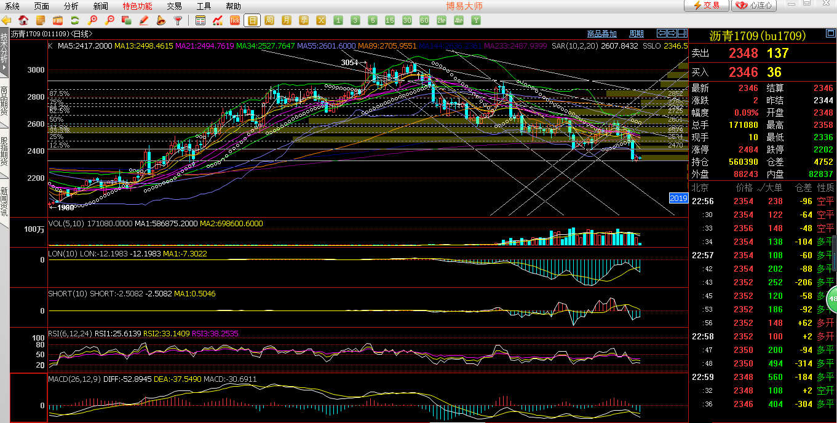Click the back arrow toolbar icon
The width and height of the screenshot is (837, 423).
pos(6,20)
